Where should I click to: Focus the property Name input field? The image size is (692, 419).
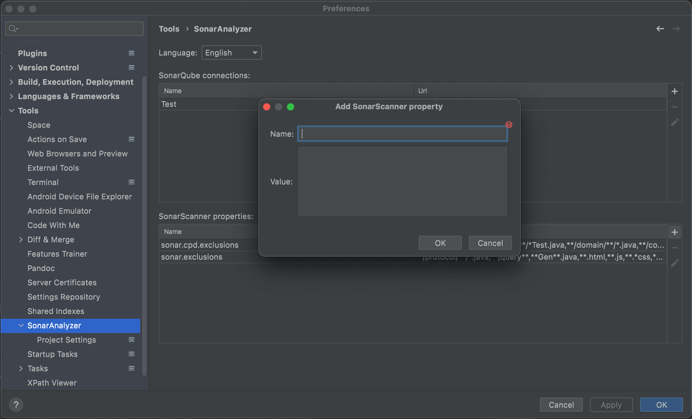[x=403, y=134]
